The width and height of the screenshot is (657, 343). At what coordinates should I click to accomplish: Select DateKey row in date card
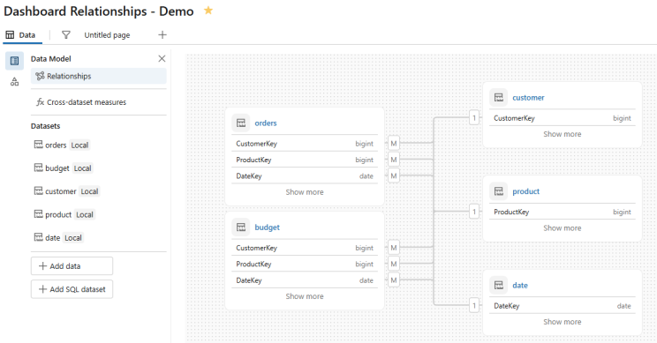pos(563,306)
